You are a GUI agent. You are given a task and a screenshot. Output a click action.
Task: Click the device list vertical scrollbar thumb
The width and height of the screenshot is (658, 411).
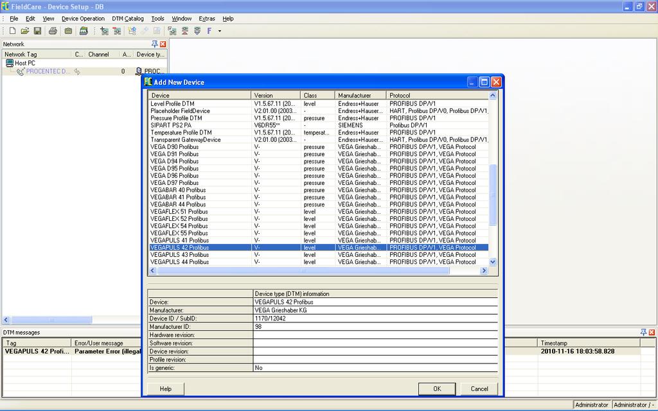pos(493,195)
